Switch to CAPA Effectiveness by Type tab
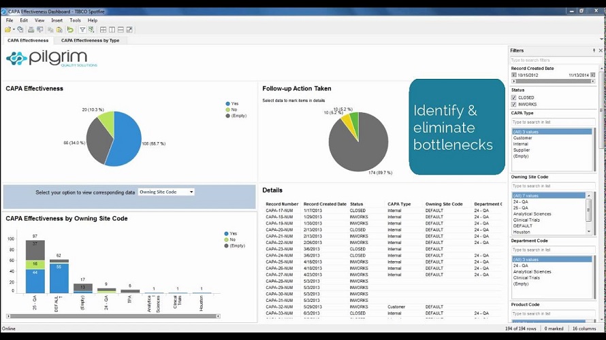606x340 pixels. (90, 40)
